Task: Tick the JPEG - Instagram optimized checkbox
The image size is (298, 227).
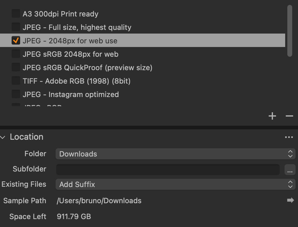Action: 16,94
